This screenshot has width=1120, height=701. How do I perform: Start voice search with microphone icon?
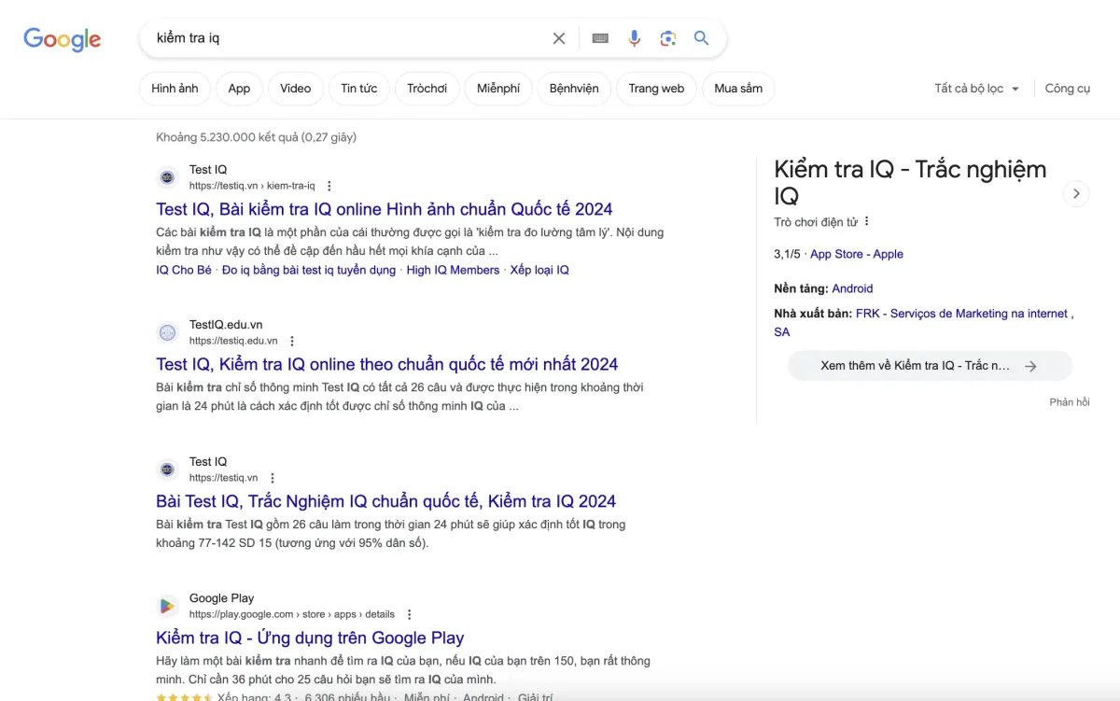(x=635, y=38)
